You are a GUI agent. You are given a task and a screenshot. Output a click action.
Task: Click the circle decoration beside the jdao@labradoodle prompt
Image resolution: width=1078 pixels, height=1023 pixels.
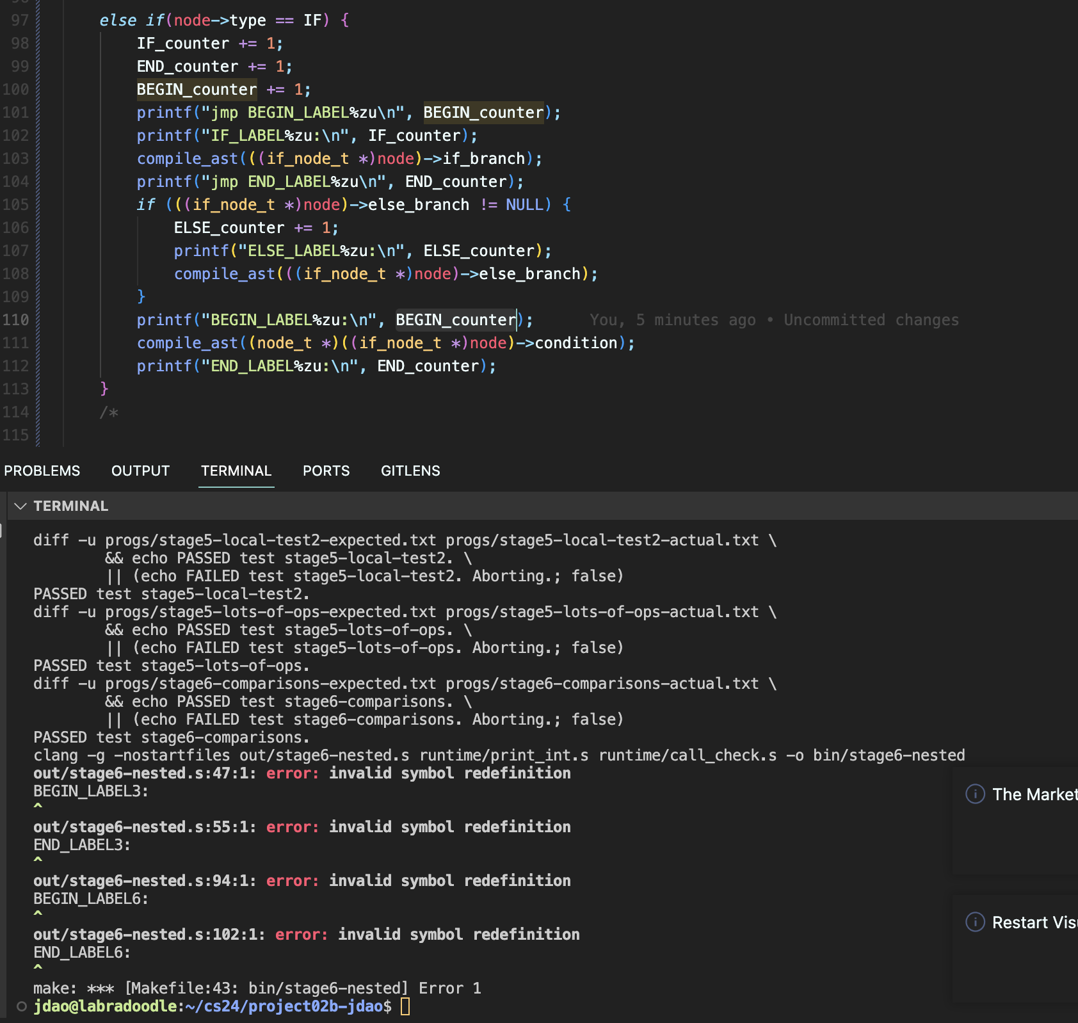[x=22, y=1006]
